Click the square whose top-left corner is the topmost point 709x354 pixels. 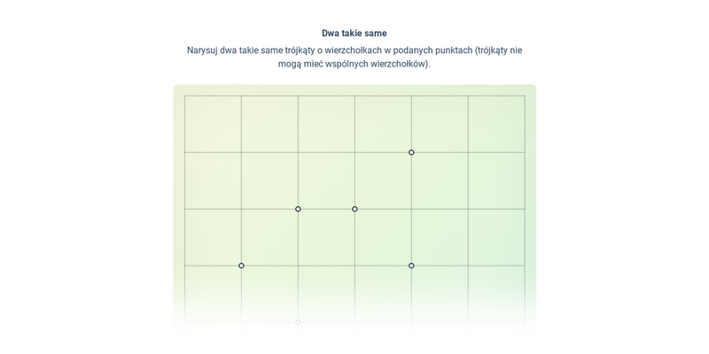pos(440,181)
